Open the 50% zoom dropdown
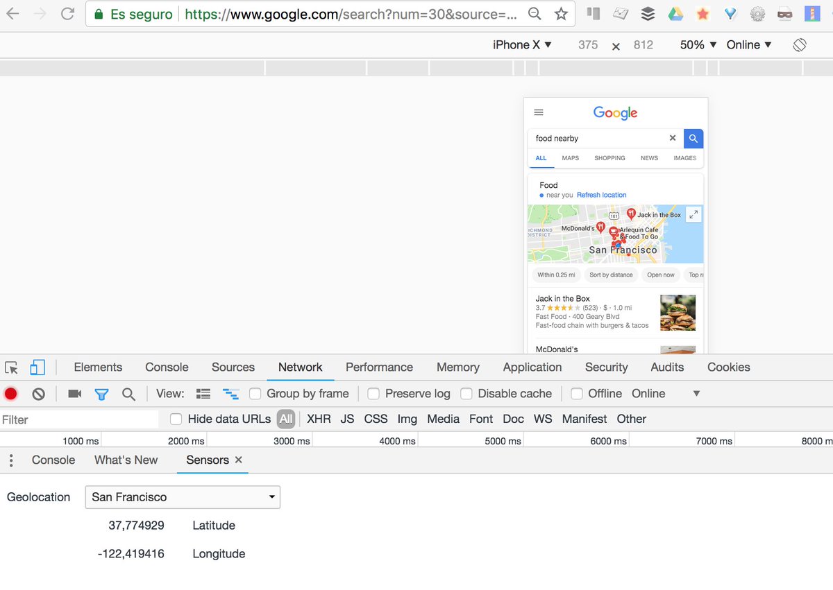Image resolution: width=833 pixels, height=590 pixels. tap(698, 44)
